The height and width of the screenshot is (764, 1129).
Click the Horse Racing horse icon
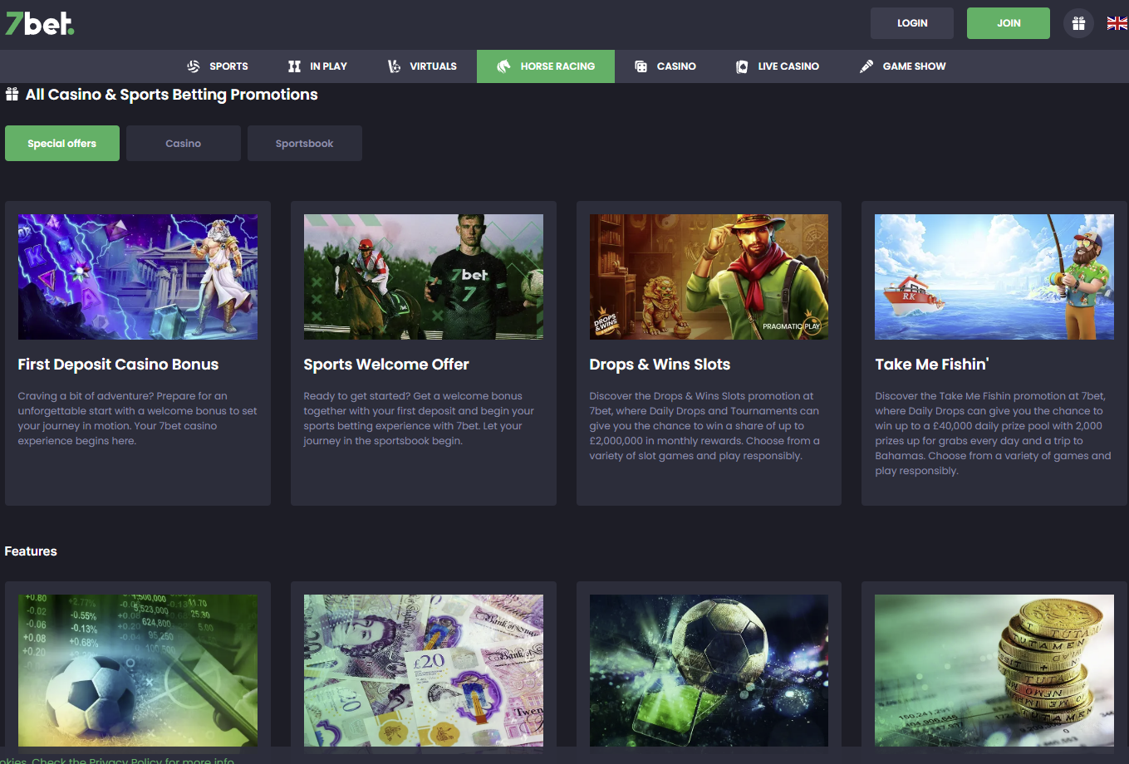pos(503,66)
